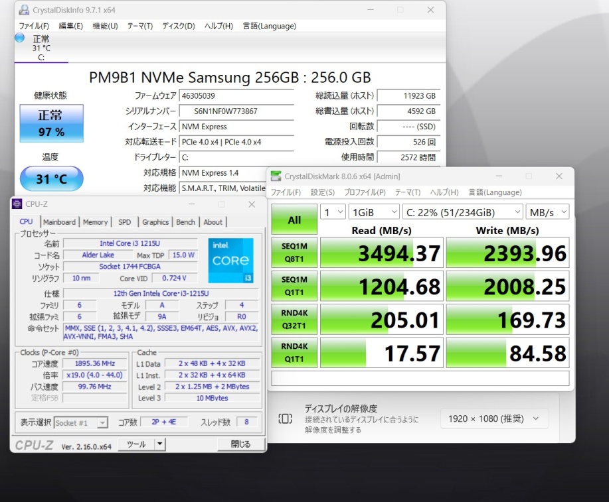Switch to the Graphics tab in CPU-Z
Image resolution: width=609 pixels, height=502 pixels.
[x=155, y=222]
